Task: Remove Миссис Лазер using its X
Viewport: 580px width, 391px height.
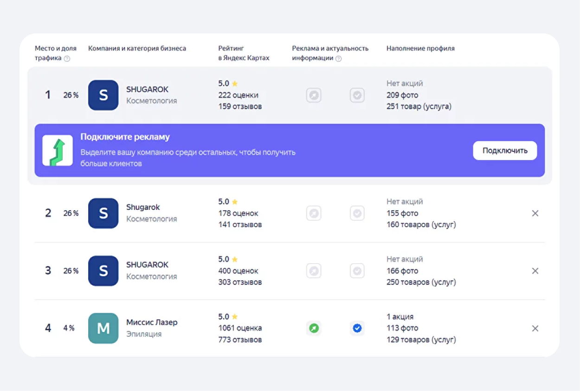Action: click(x=535, y=328)
